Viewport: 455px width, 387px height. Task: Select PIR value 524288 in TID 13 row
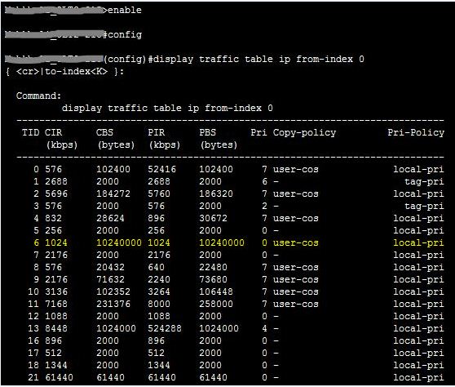pyautogui.click(x=165, y=328)
